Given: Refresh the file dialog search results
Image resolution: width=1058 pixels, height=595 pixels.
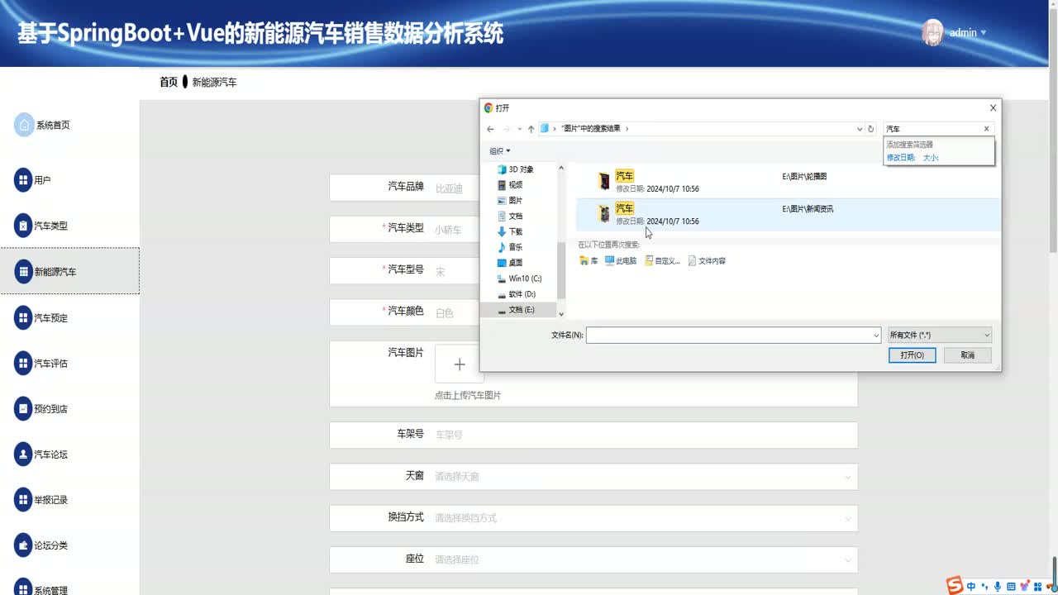Looking at the screenshot, I should (x=870, y=129).
